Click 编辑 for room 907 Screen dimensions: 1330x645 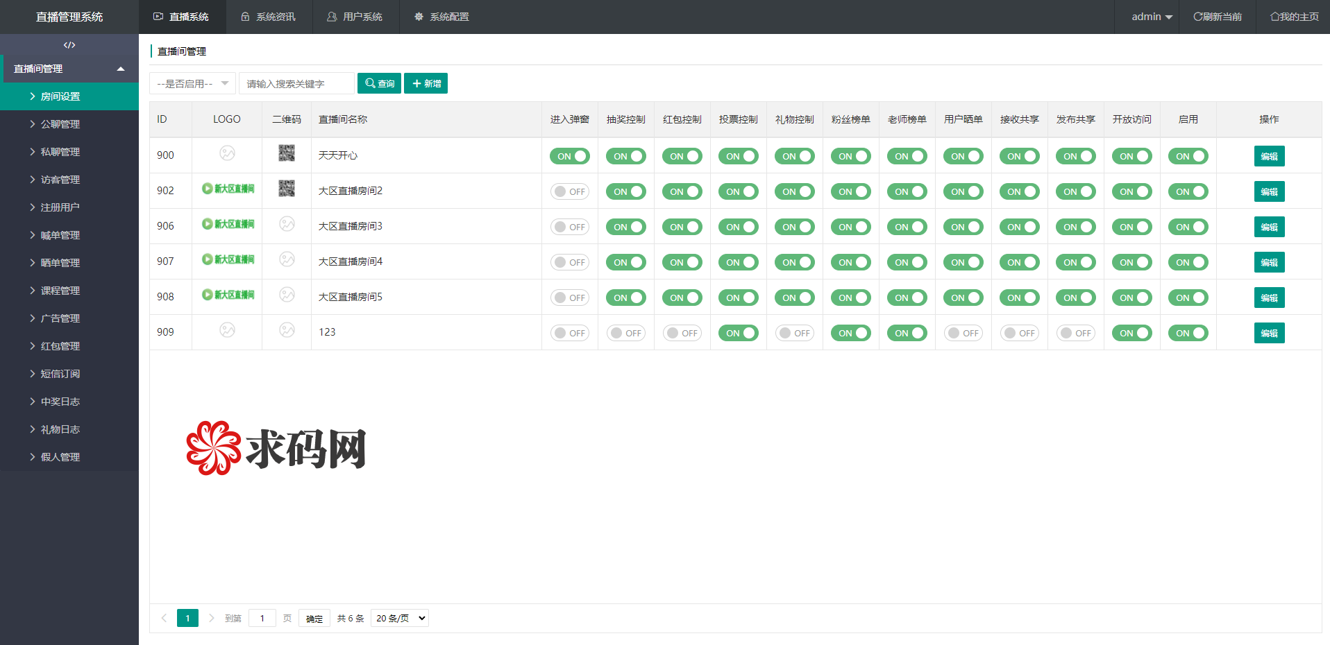1269,262
